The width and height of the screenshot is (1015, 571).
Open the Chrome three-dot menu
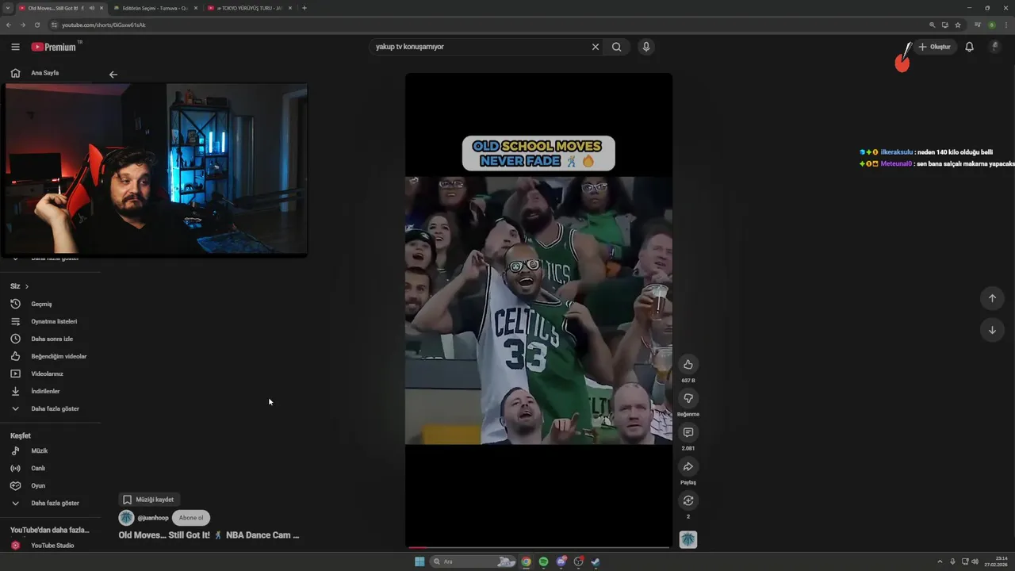point(1005,25)
